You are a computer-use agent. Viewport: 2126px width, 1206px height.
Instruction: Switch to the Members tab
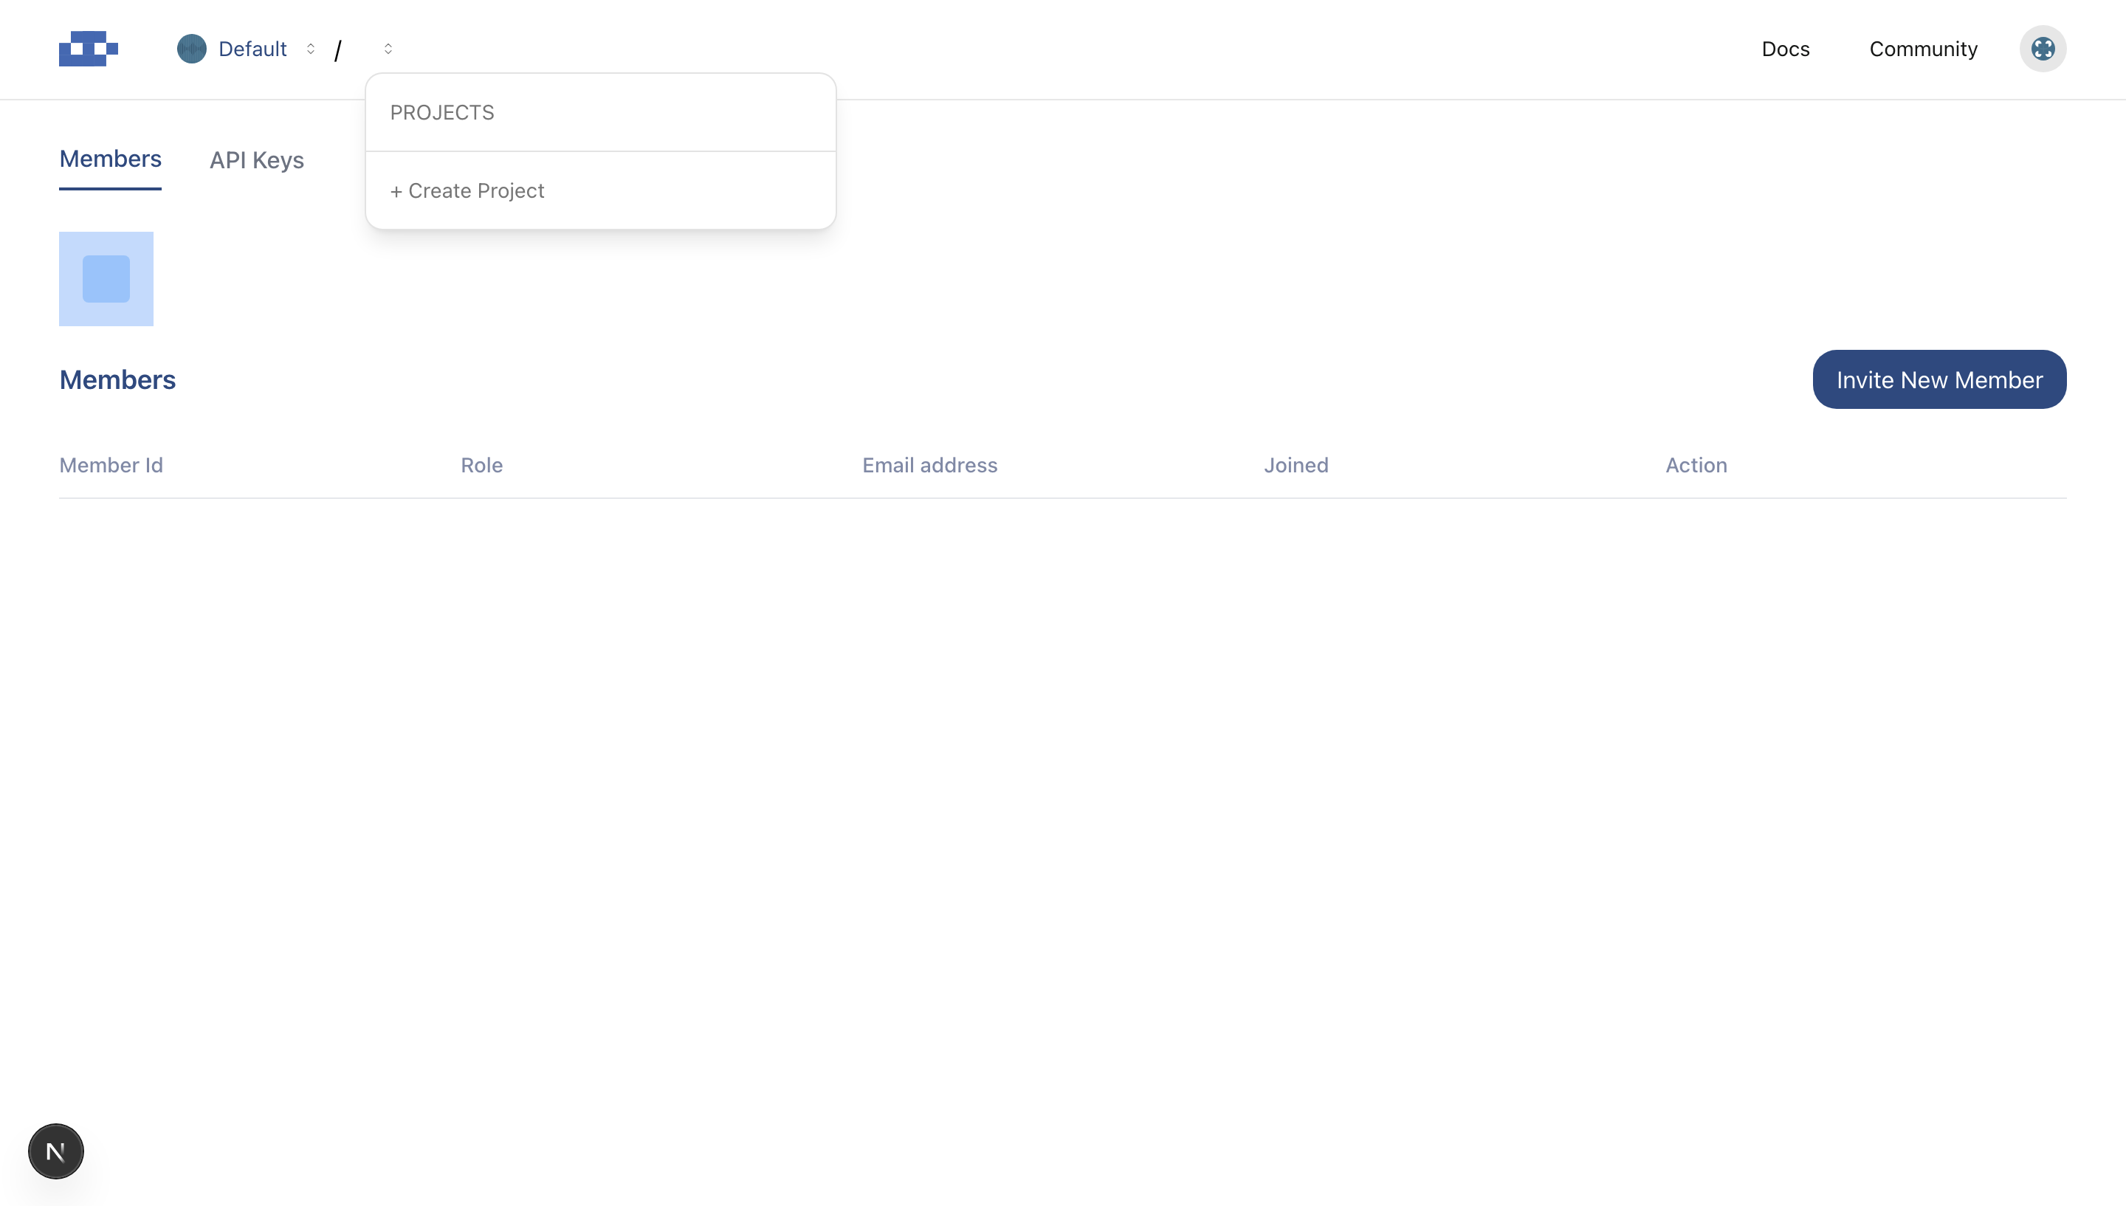pos(110,159)
